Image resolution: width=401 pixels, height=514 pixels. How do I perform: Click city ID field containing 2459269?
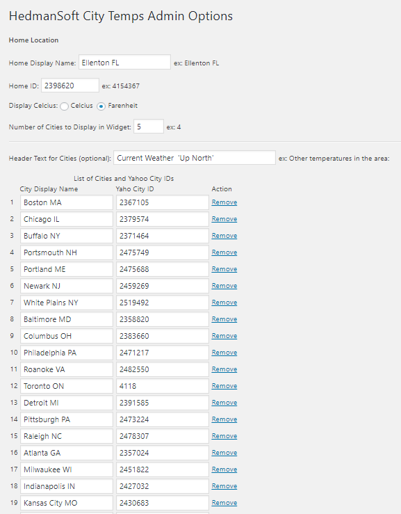163,286
